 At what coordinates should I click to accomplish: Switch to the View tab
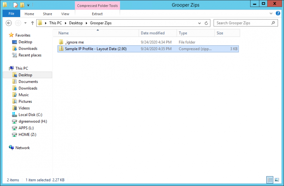pyautogui.click(x=65, y=14)
